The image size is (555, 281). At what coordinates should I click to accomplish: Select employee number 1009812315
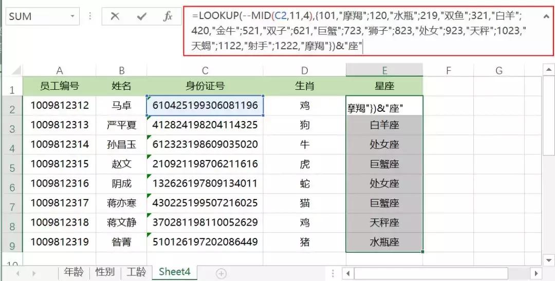[60, 164]
